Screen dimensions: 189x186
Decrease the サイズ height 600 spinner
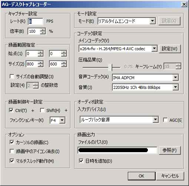point(64,65)
